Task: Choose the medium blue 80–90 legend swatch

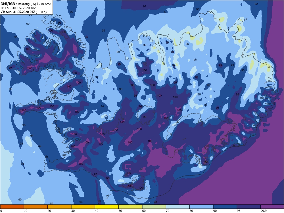Action: tap(201, 207)
